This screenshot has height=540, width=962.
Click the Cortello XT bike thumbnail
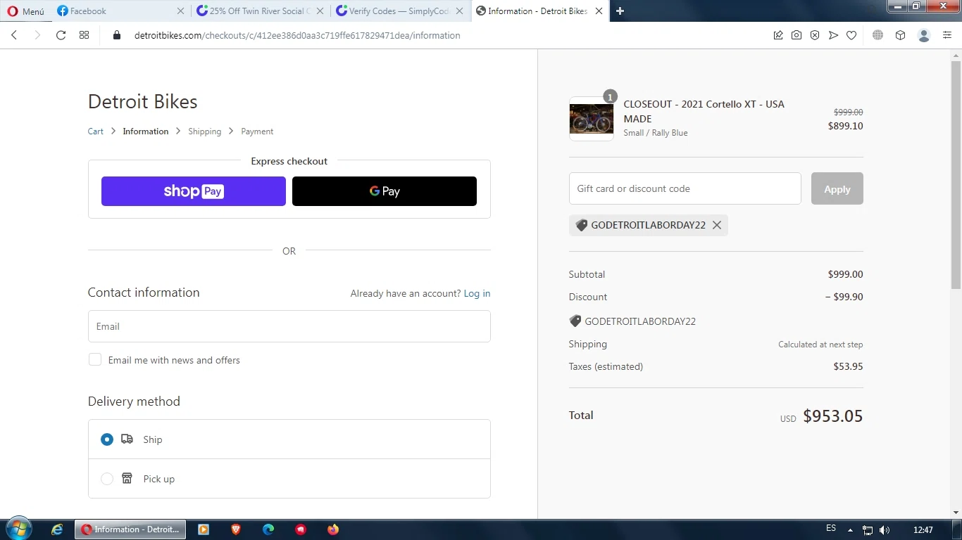click(x=592, y=119)
